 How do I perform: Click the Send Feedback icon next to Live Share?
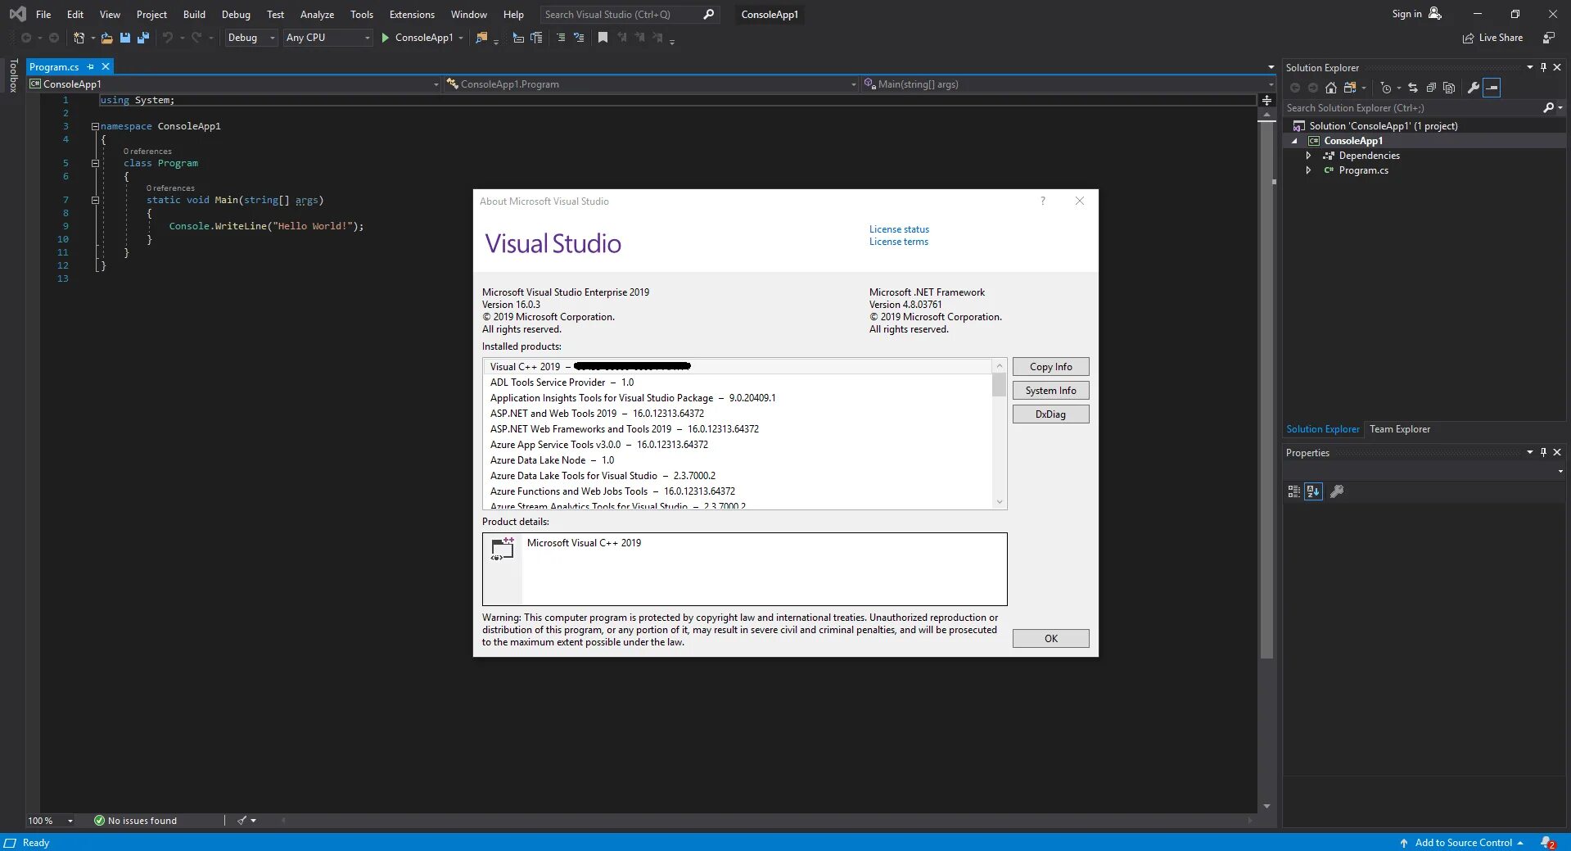[x=1548, y=38]
